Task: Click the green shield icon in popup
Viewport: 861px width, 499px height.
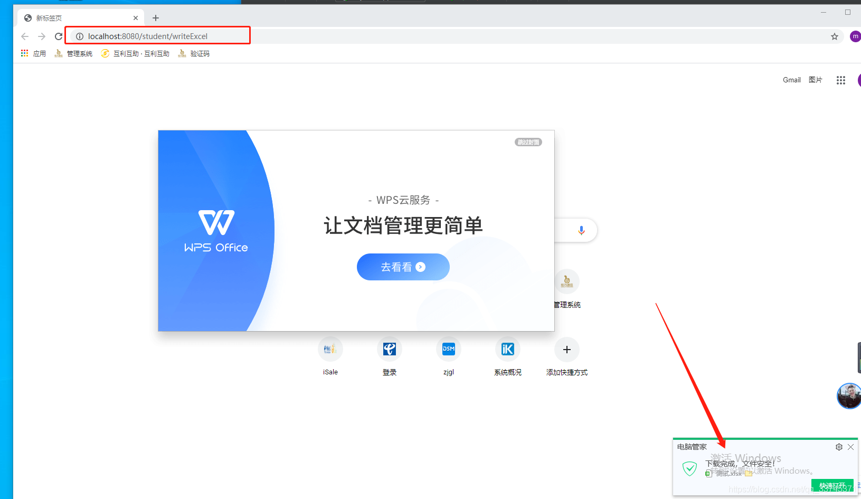Action: (689, 468)
